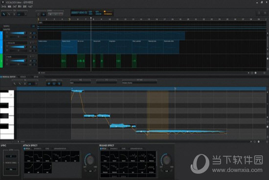Click the loop transport button

61,14
